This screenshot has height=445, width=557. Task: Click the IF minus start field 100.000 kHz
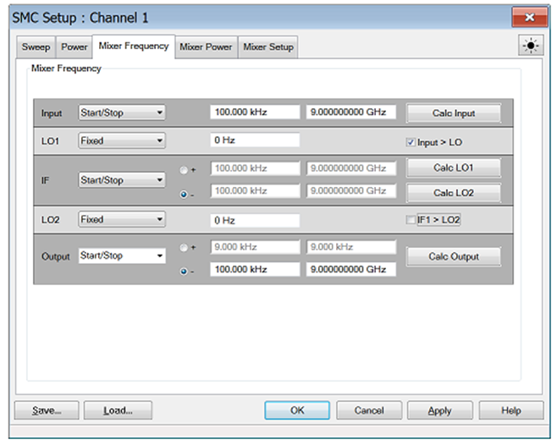[x=255, y=191]
